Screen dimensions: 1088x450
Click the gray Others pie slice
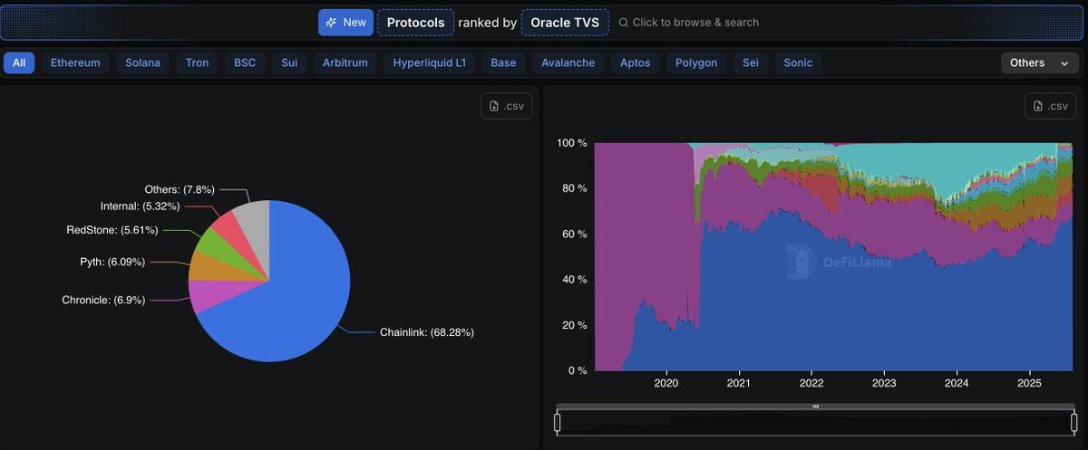tap(255, 226)
